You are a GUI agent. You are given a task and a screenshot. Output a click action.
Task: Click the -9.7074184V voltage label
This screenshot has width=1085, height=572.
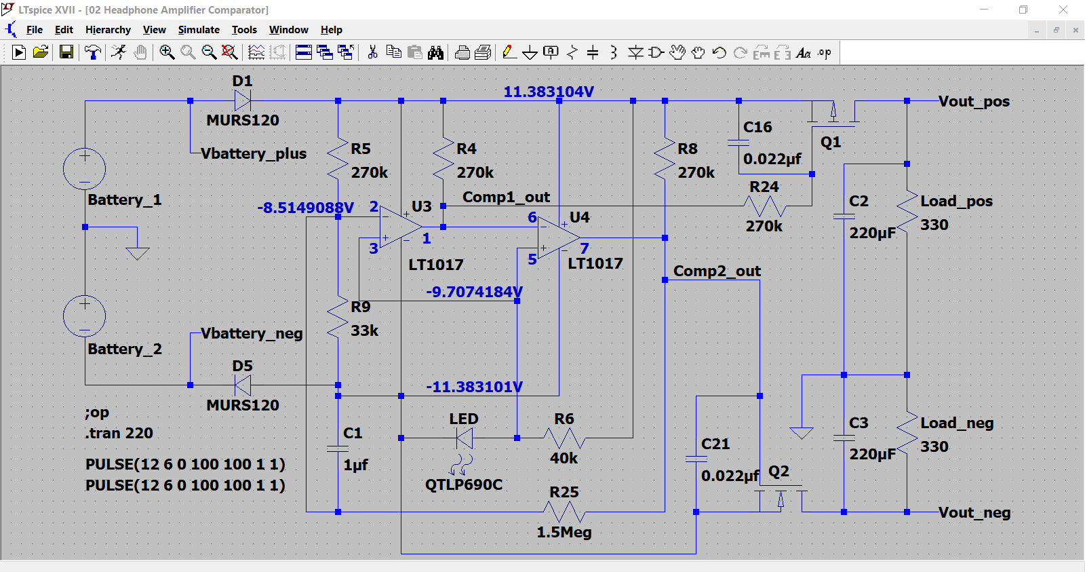point(474,292)
